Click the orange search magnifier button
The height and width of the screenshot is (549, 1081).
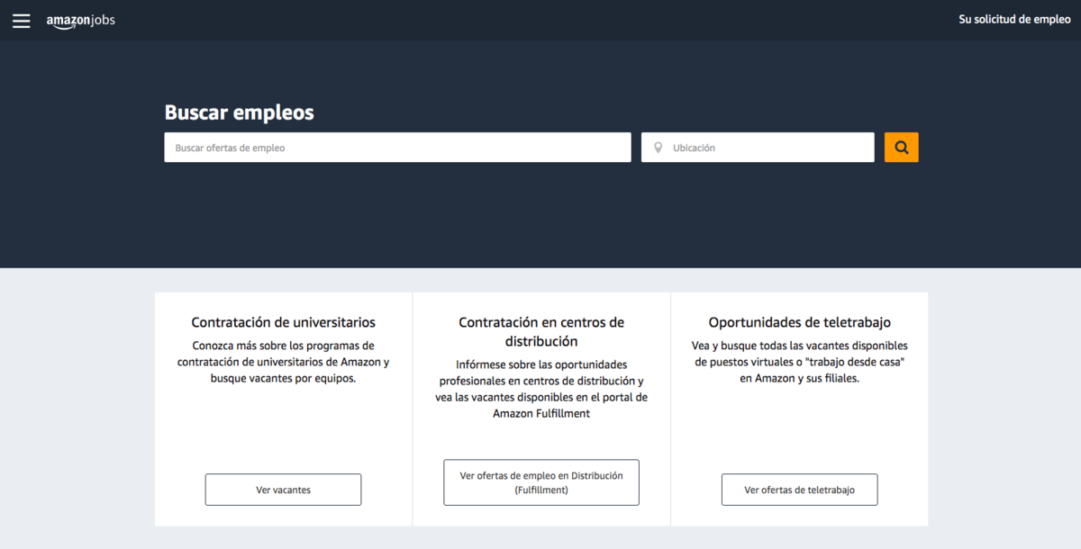[901, 148]
